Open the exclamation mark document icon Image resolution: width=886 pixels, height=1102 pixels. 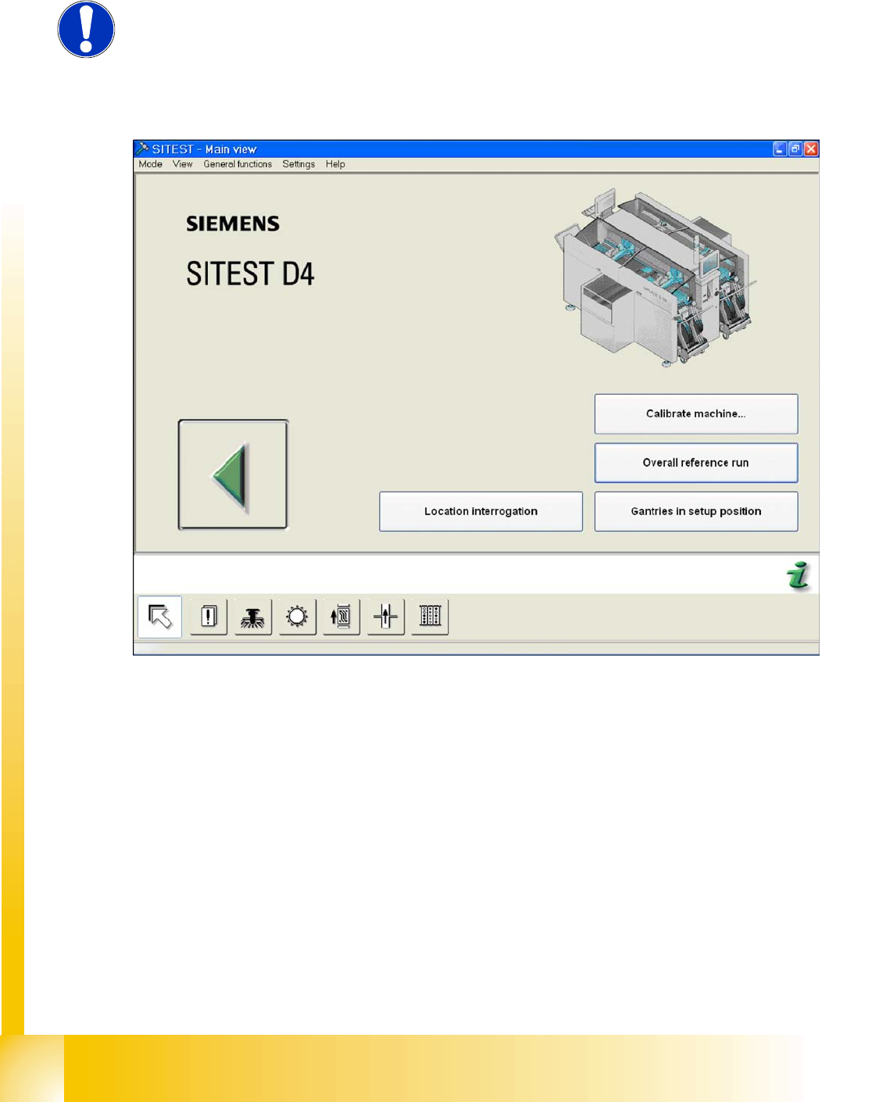click(x=209, y=617)
